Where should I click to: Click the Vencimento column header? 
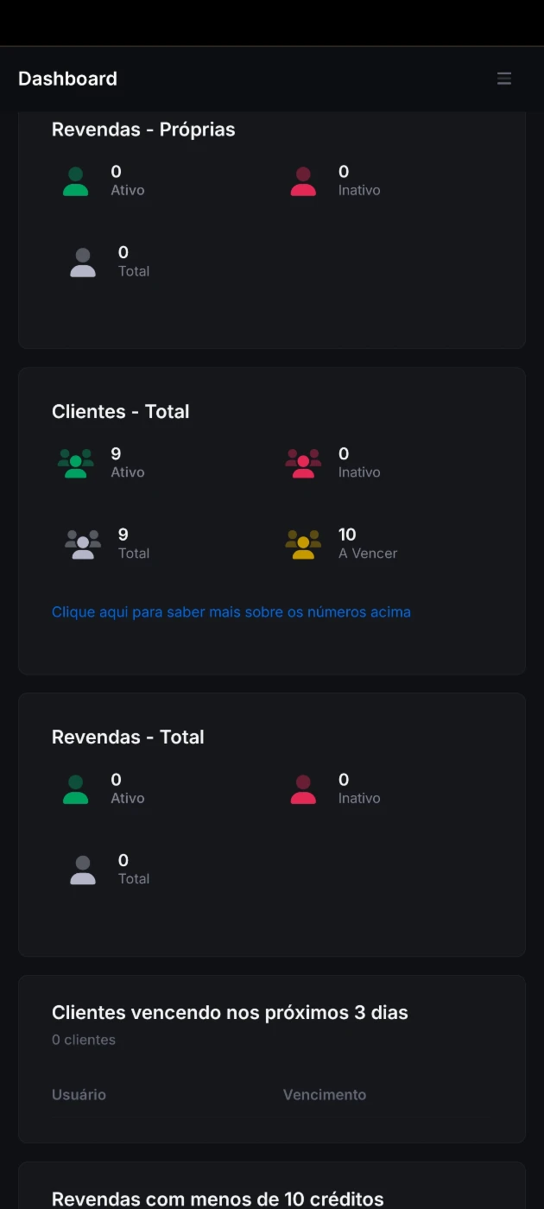click(325, 1095)
